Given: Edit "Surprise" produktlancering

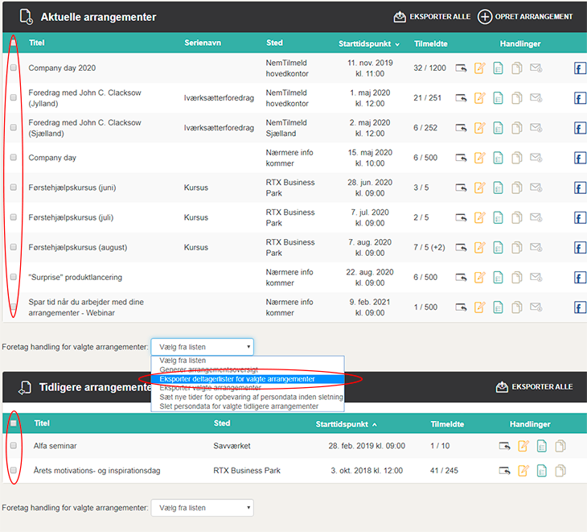Looking at the screenshot, I should pos(479,277).
